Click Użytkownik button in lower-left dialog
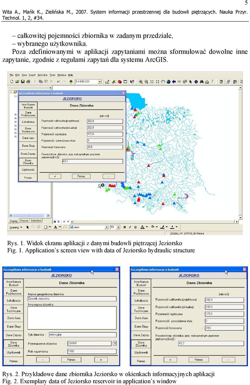Viewport: 250px width, 385px height. point(14,353)
